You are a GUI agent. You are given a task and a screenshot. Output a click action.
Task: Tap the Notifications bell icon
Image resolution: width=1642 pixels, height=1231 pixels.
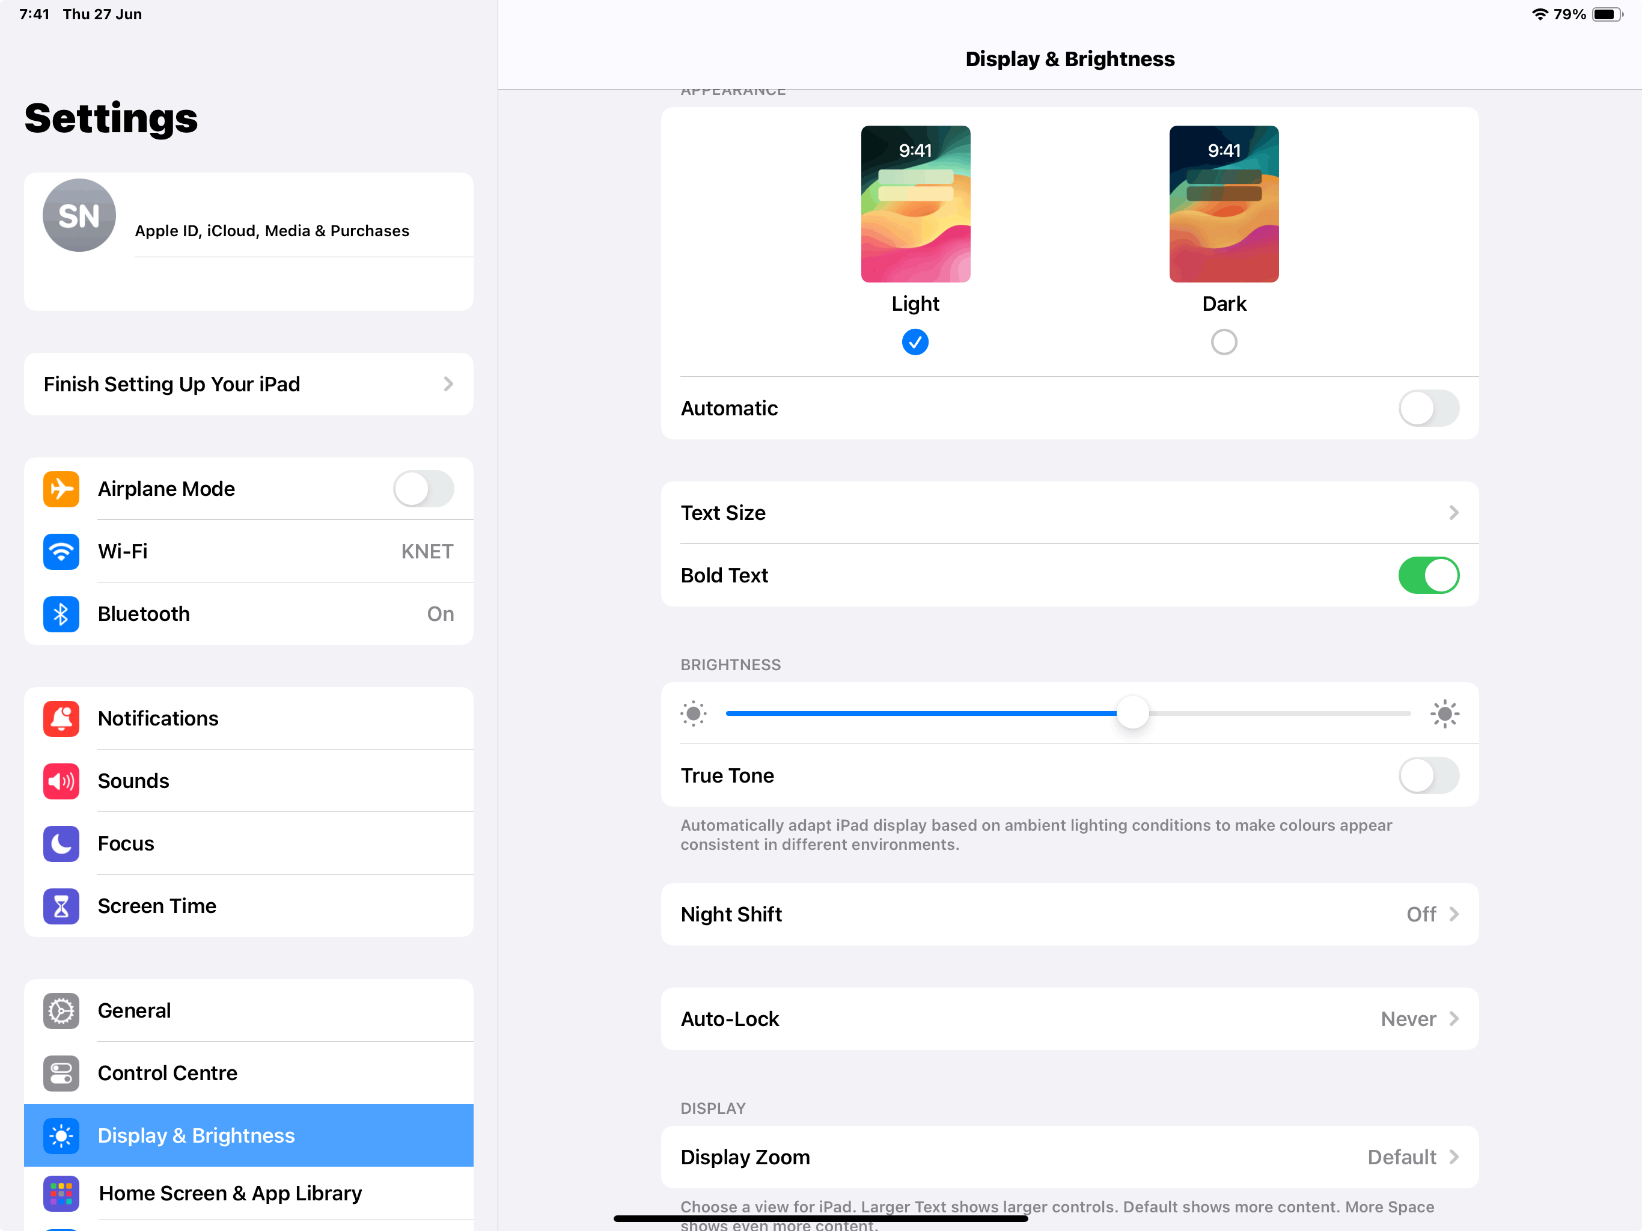(x=61, y=718)
